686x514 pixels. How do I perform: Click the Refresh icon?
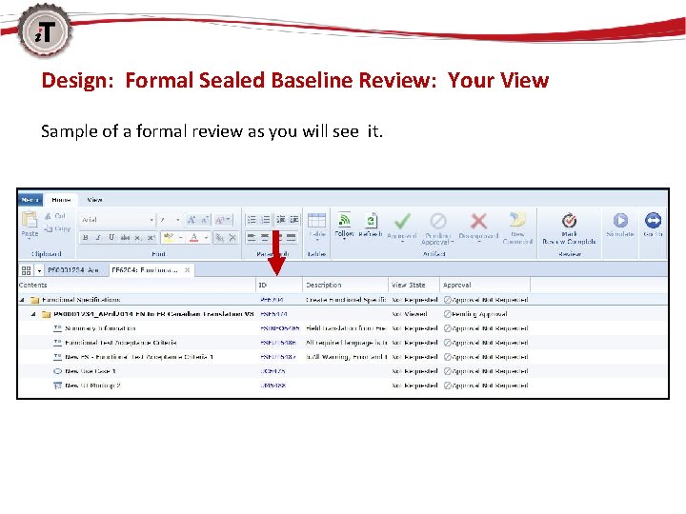[x=371, y=220]
